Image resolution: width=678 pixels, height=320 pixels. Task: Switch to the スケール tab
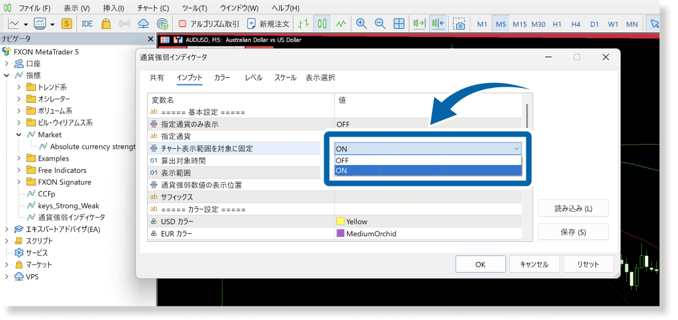click(285, 78)
